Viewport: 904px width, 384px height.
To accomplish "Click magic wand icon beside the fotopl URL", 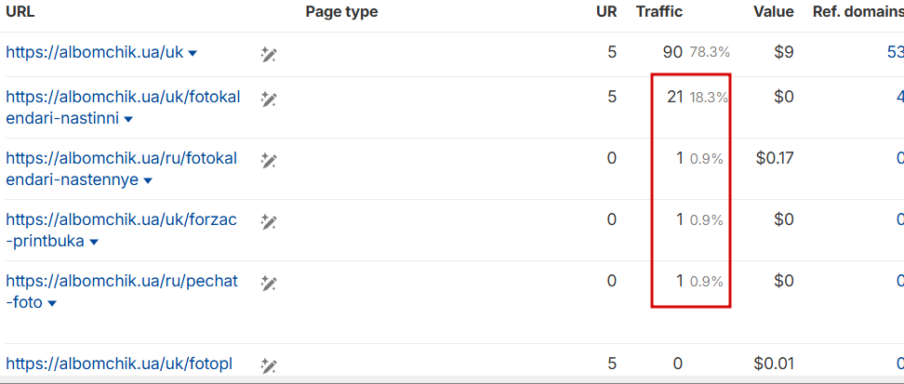I will point(269,365).
